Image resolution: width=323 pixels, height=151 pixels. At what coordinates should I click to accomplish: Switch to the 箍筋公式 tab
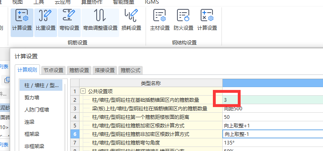coord(131,70)
